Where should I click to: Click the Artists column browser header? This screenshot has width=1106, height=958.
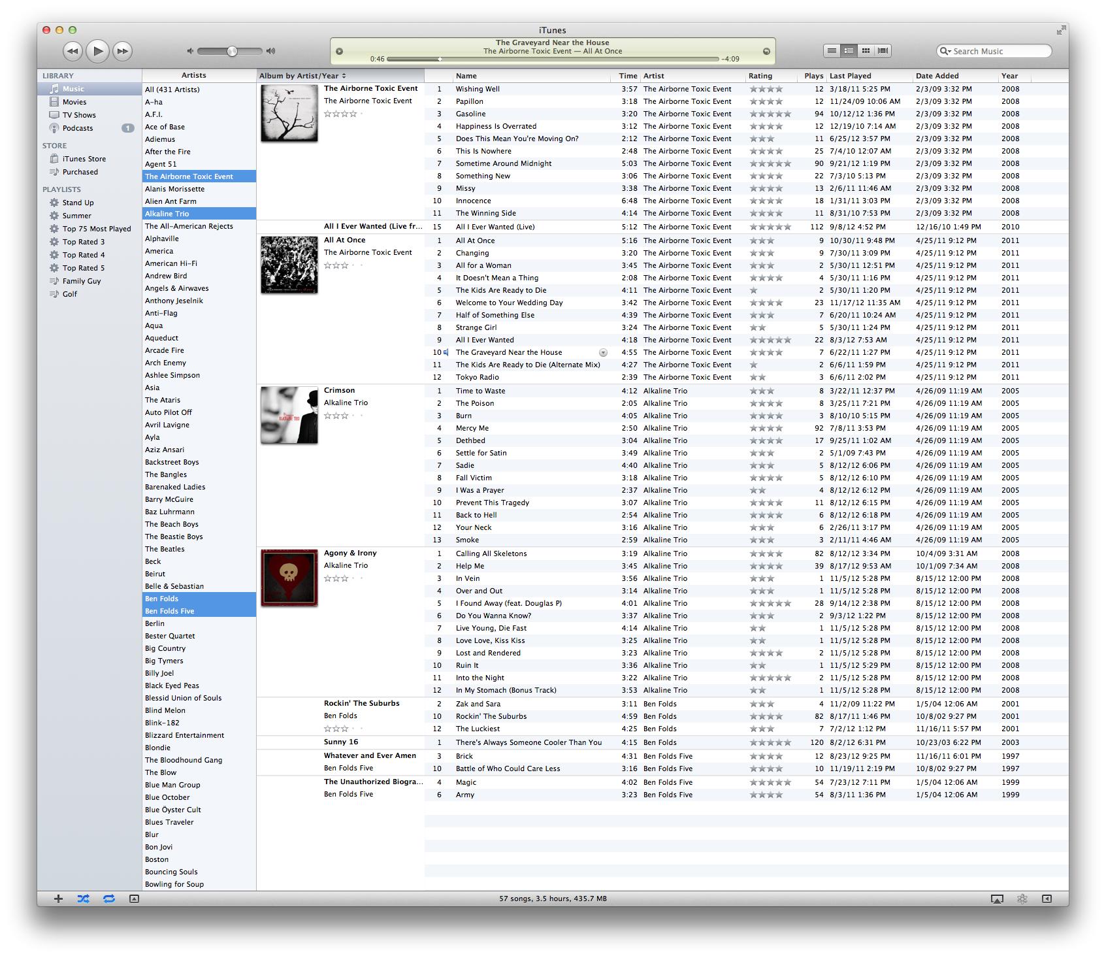tap(199, 76)
